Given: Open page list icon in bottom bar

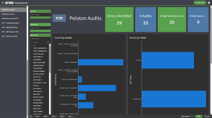Looking at the screenshot, I should tap(31, 116).
